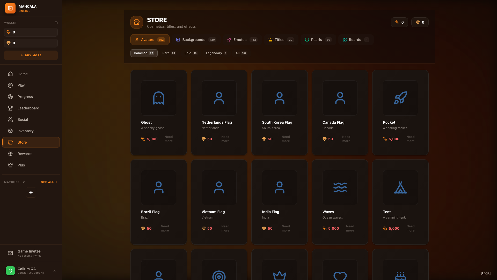The image size is (497, 280).
Task: Add a new match with plus button
Action: (31, 192)
